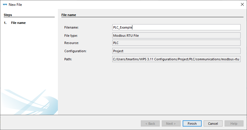Select step 1 File name in Steps list
The width and height of the screenshot is (247, 130).
pos(18,23)
